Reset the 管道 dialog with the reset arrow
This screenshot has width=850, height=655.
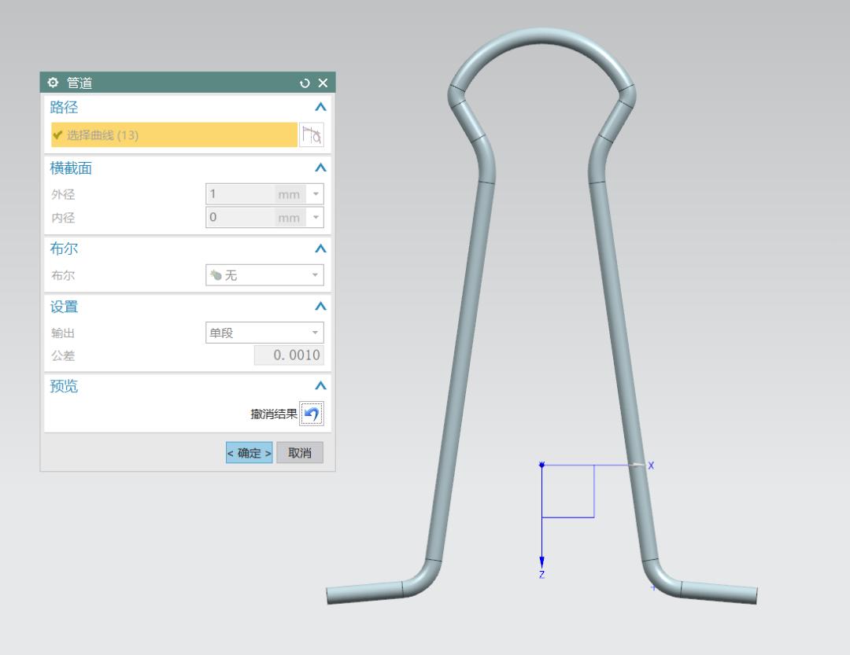tap(305, 83)
